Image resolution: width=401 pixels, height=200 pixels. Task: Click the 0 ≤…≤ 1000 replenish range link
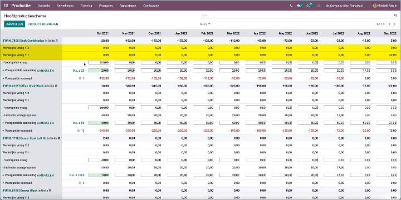77,176
